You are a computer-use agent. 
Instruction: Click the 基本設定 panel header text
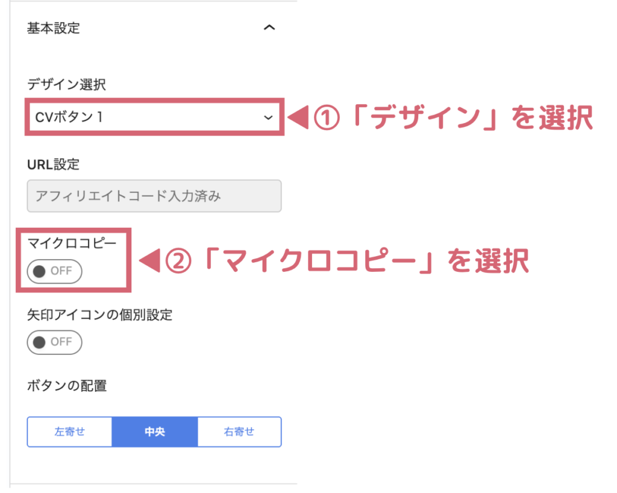pyautogui.click(x=54, y=28)
